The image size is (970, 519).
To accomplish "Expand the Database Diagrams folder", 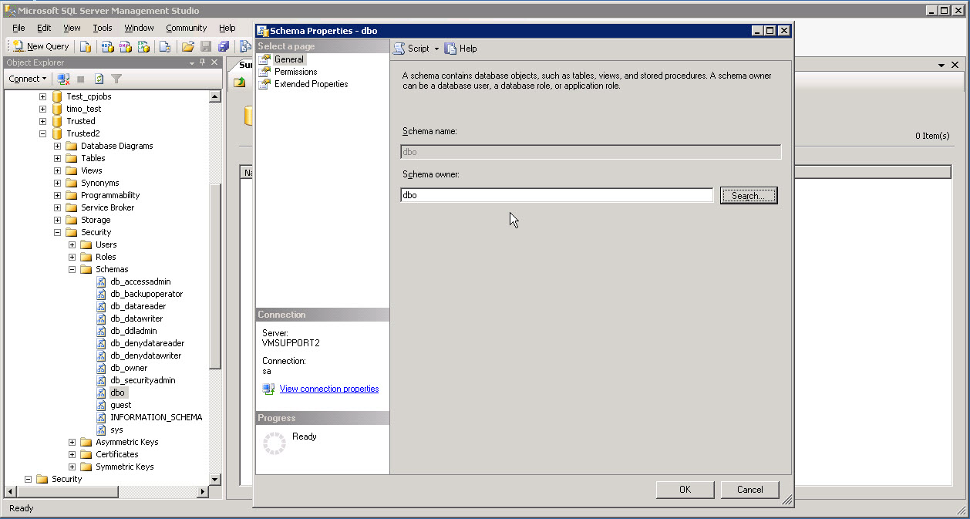I will coord(58,146).
